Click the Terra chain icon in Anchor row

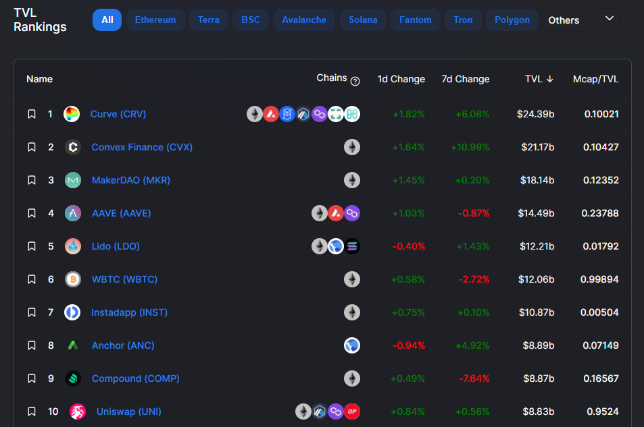pyautogui.click(x=352, y=345)
